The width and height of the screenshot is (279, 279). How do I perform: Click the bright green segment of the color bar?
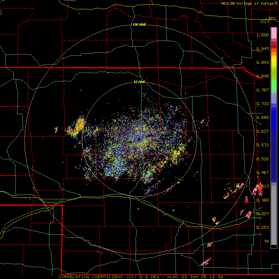click(274, 85)
